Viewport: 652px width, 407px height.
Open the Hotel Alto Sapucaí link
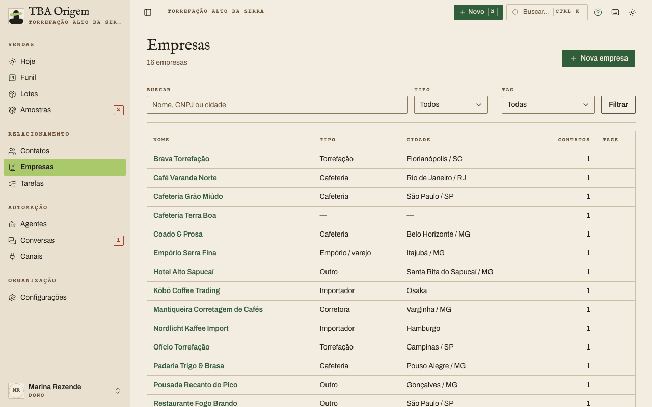tap(183, 272)
